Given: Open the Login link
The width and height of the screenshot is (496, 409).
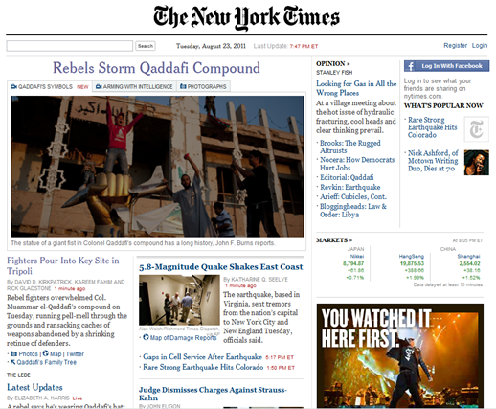Looking at the screenshot, I should [480, 45].
